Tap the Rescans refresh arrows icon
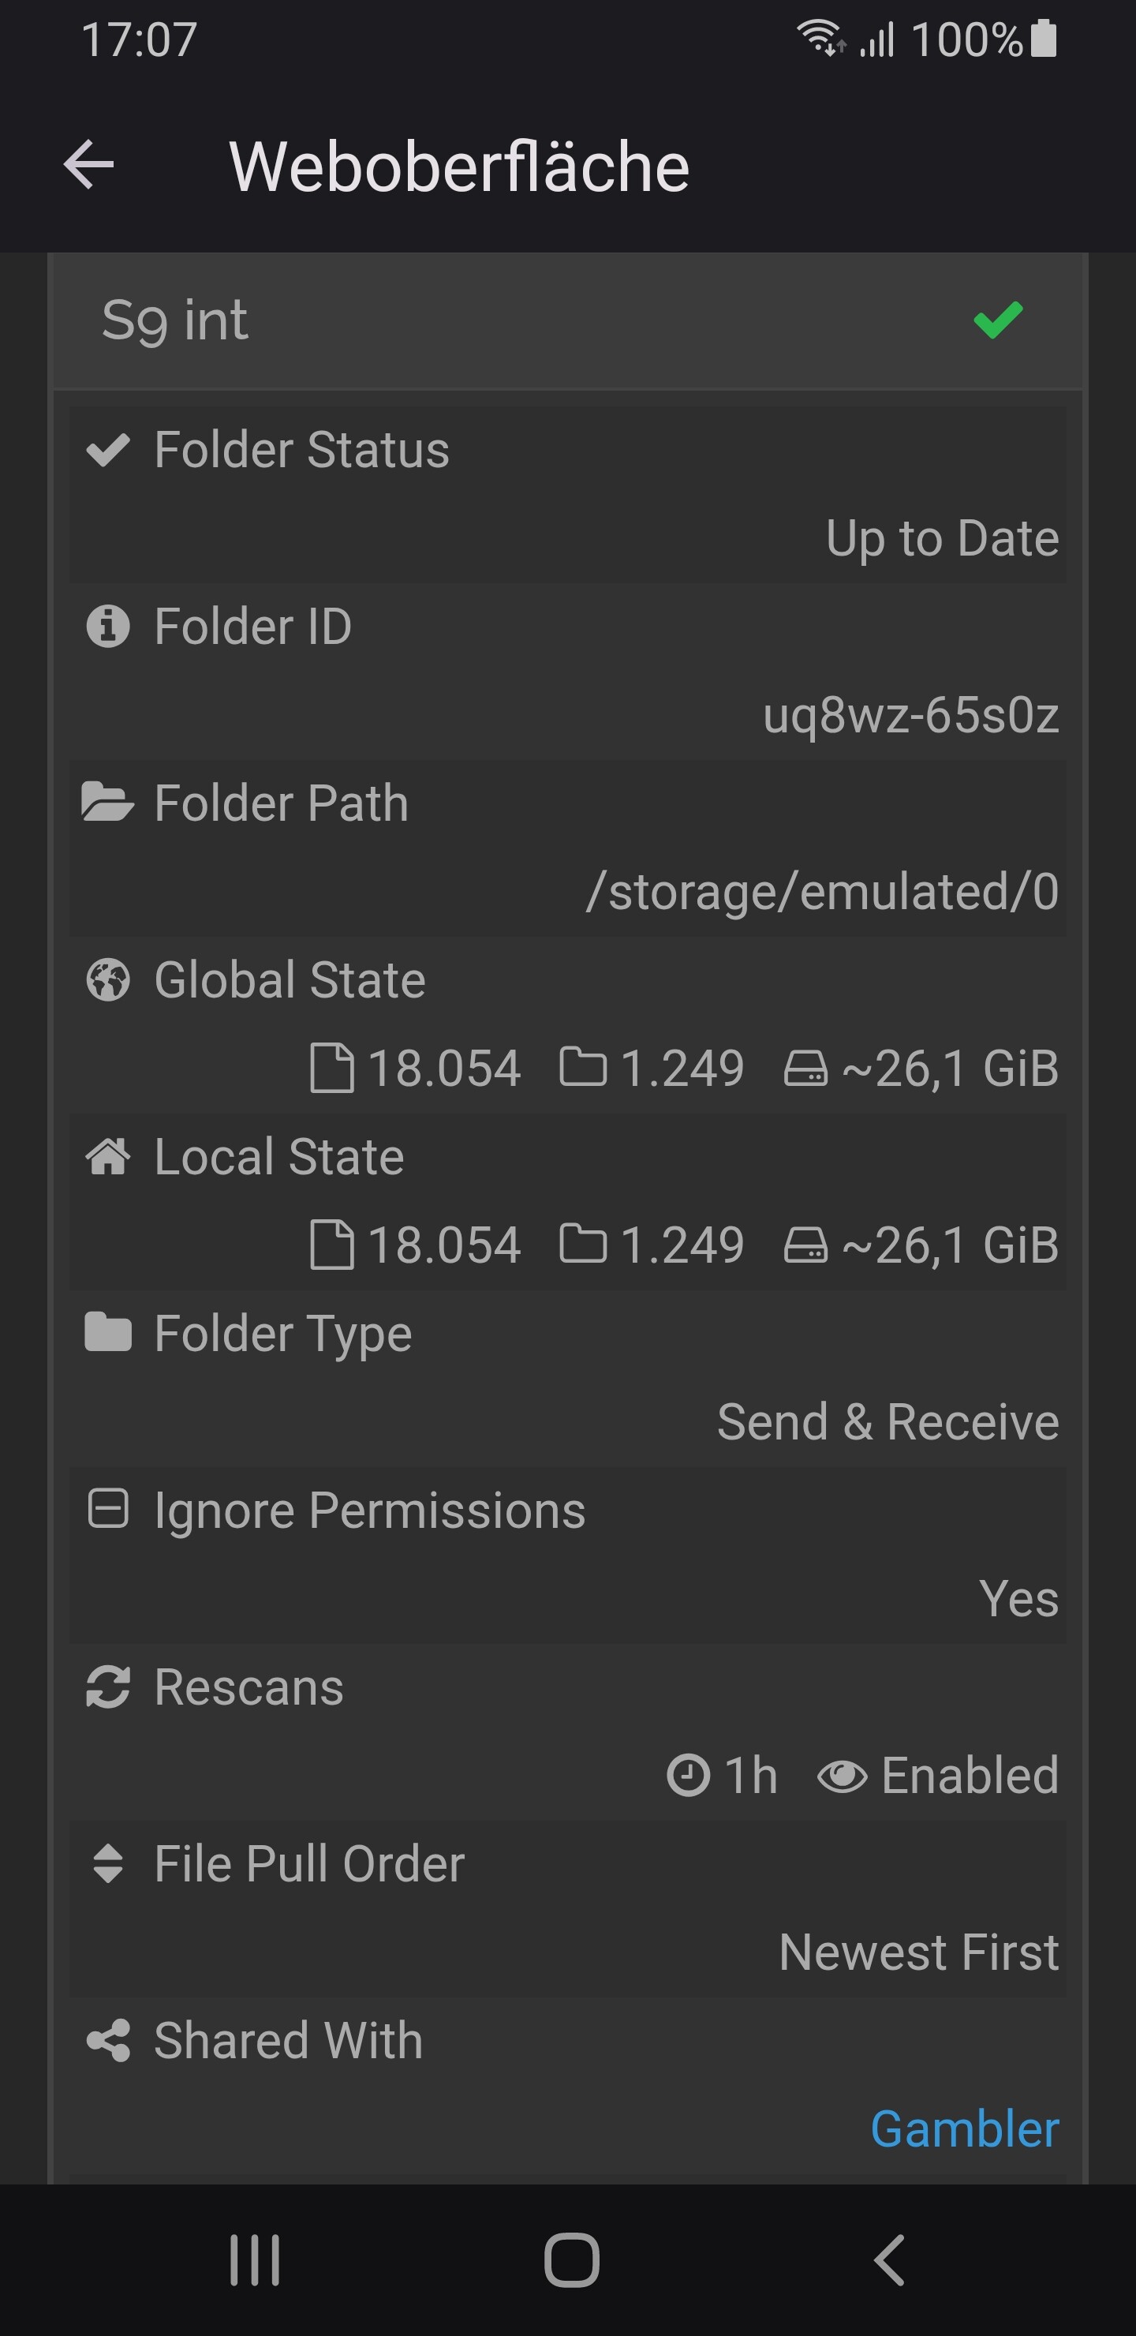1136x2336 pixels. pos(108,1686)
